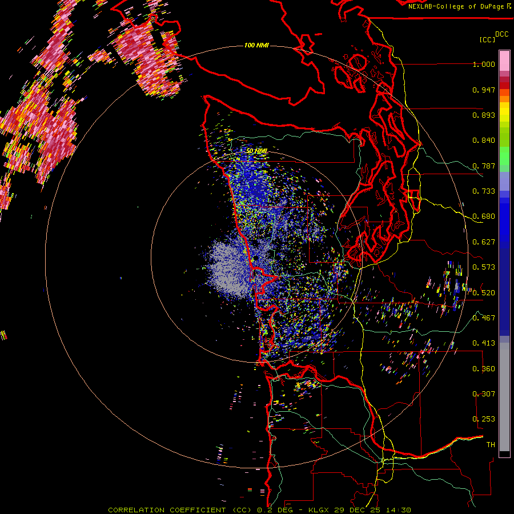Select the 0.307 scale value
This screenshot has width=514, height=514.
tap(484, 394)
